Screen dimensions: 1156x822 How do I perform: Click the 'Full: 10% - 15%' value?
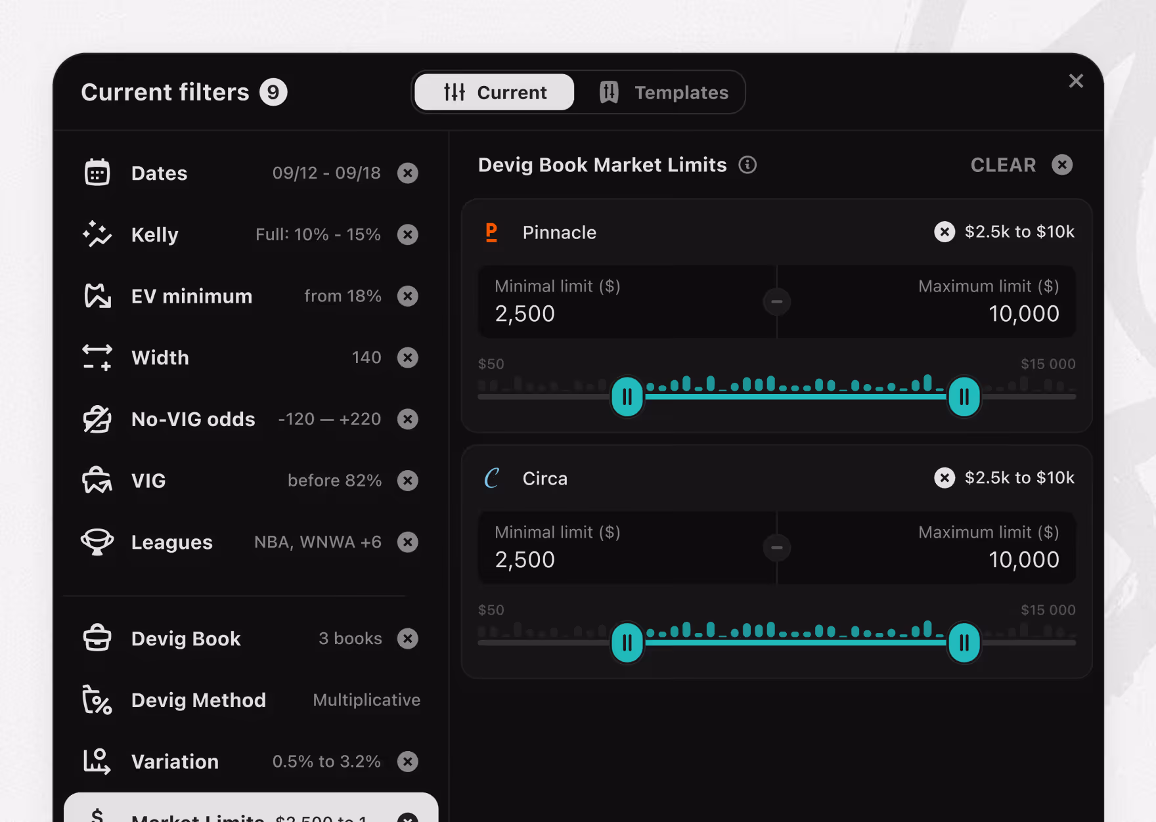pos(318,234)
